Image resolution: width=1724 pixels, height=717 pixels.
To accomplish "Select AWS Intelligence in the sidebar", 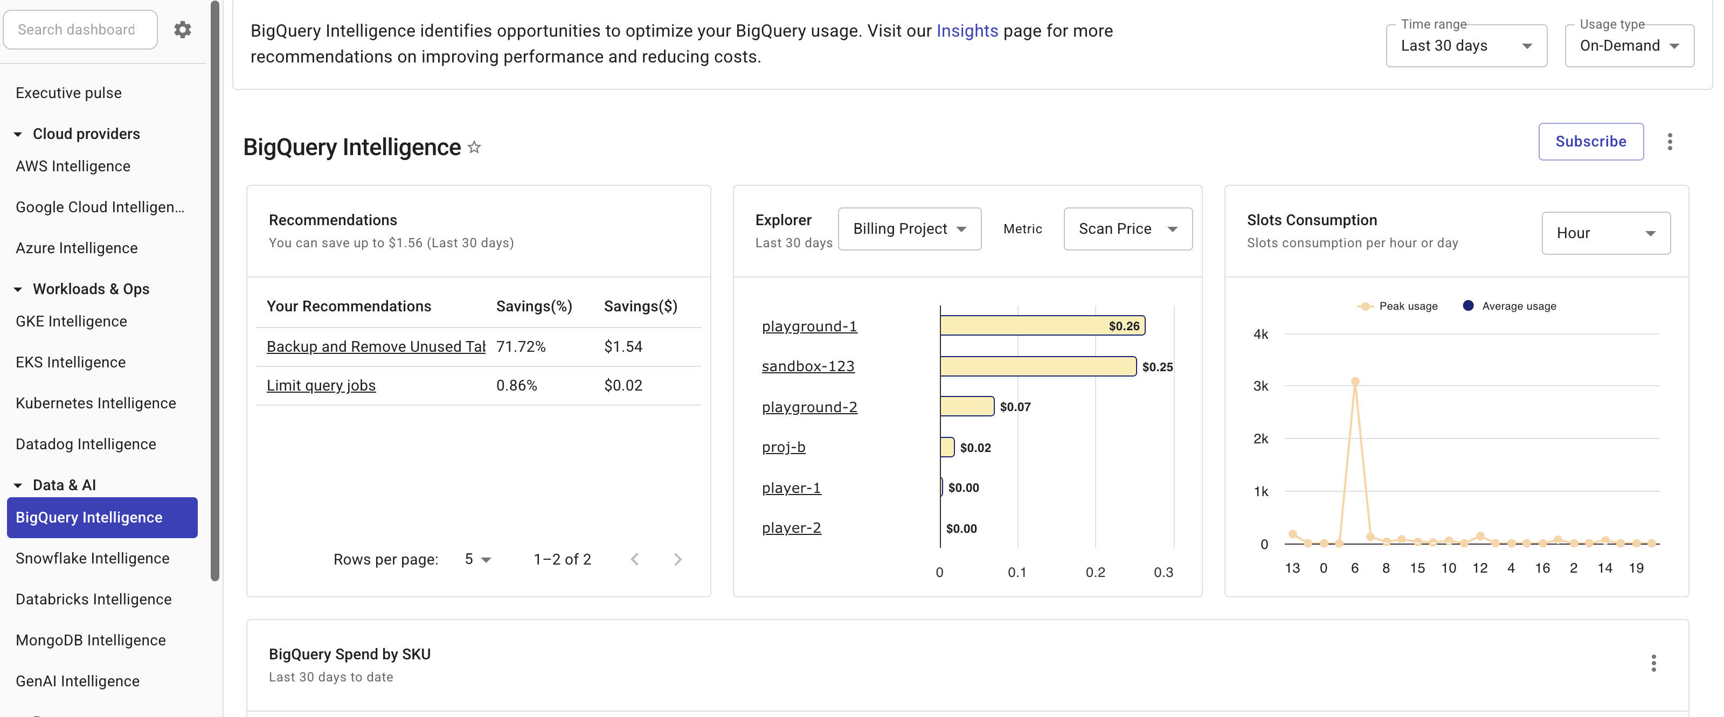I will click(73, 166).
